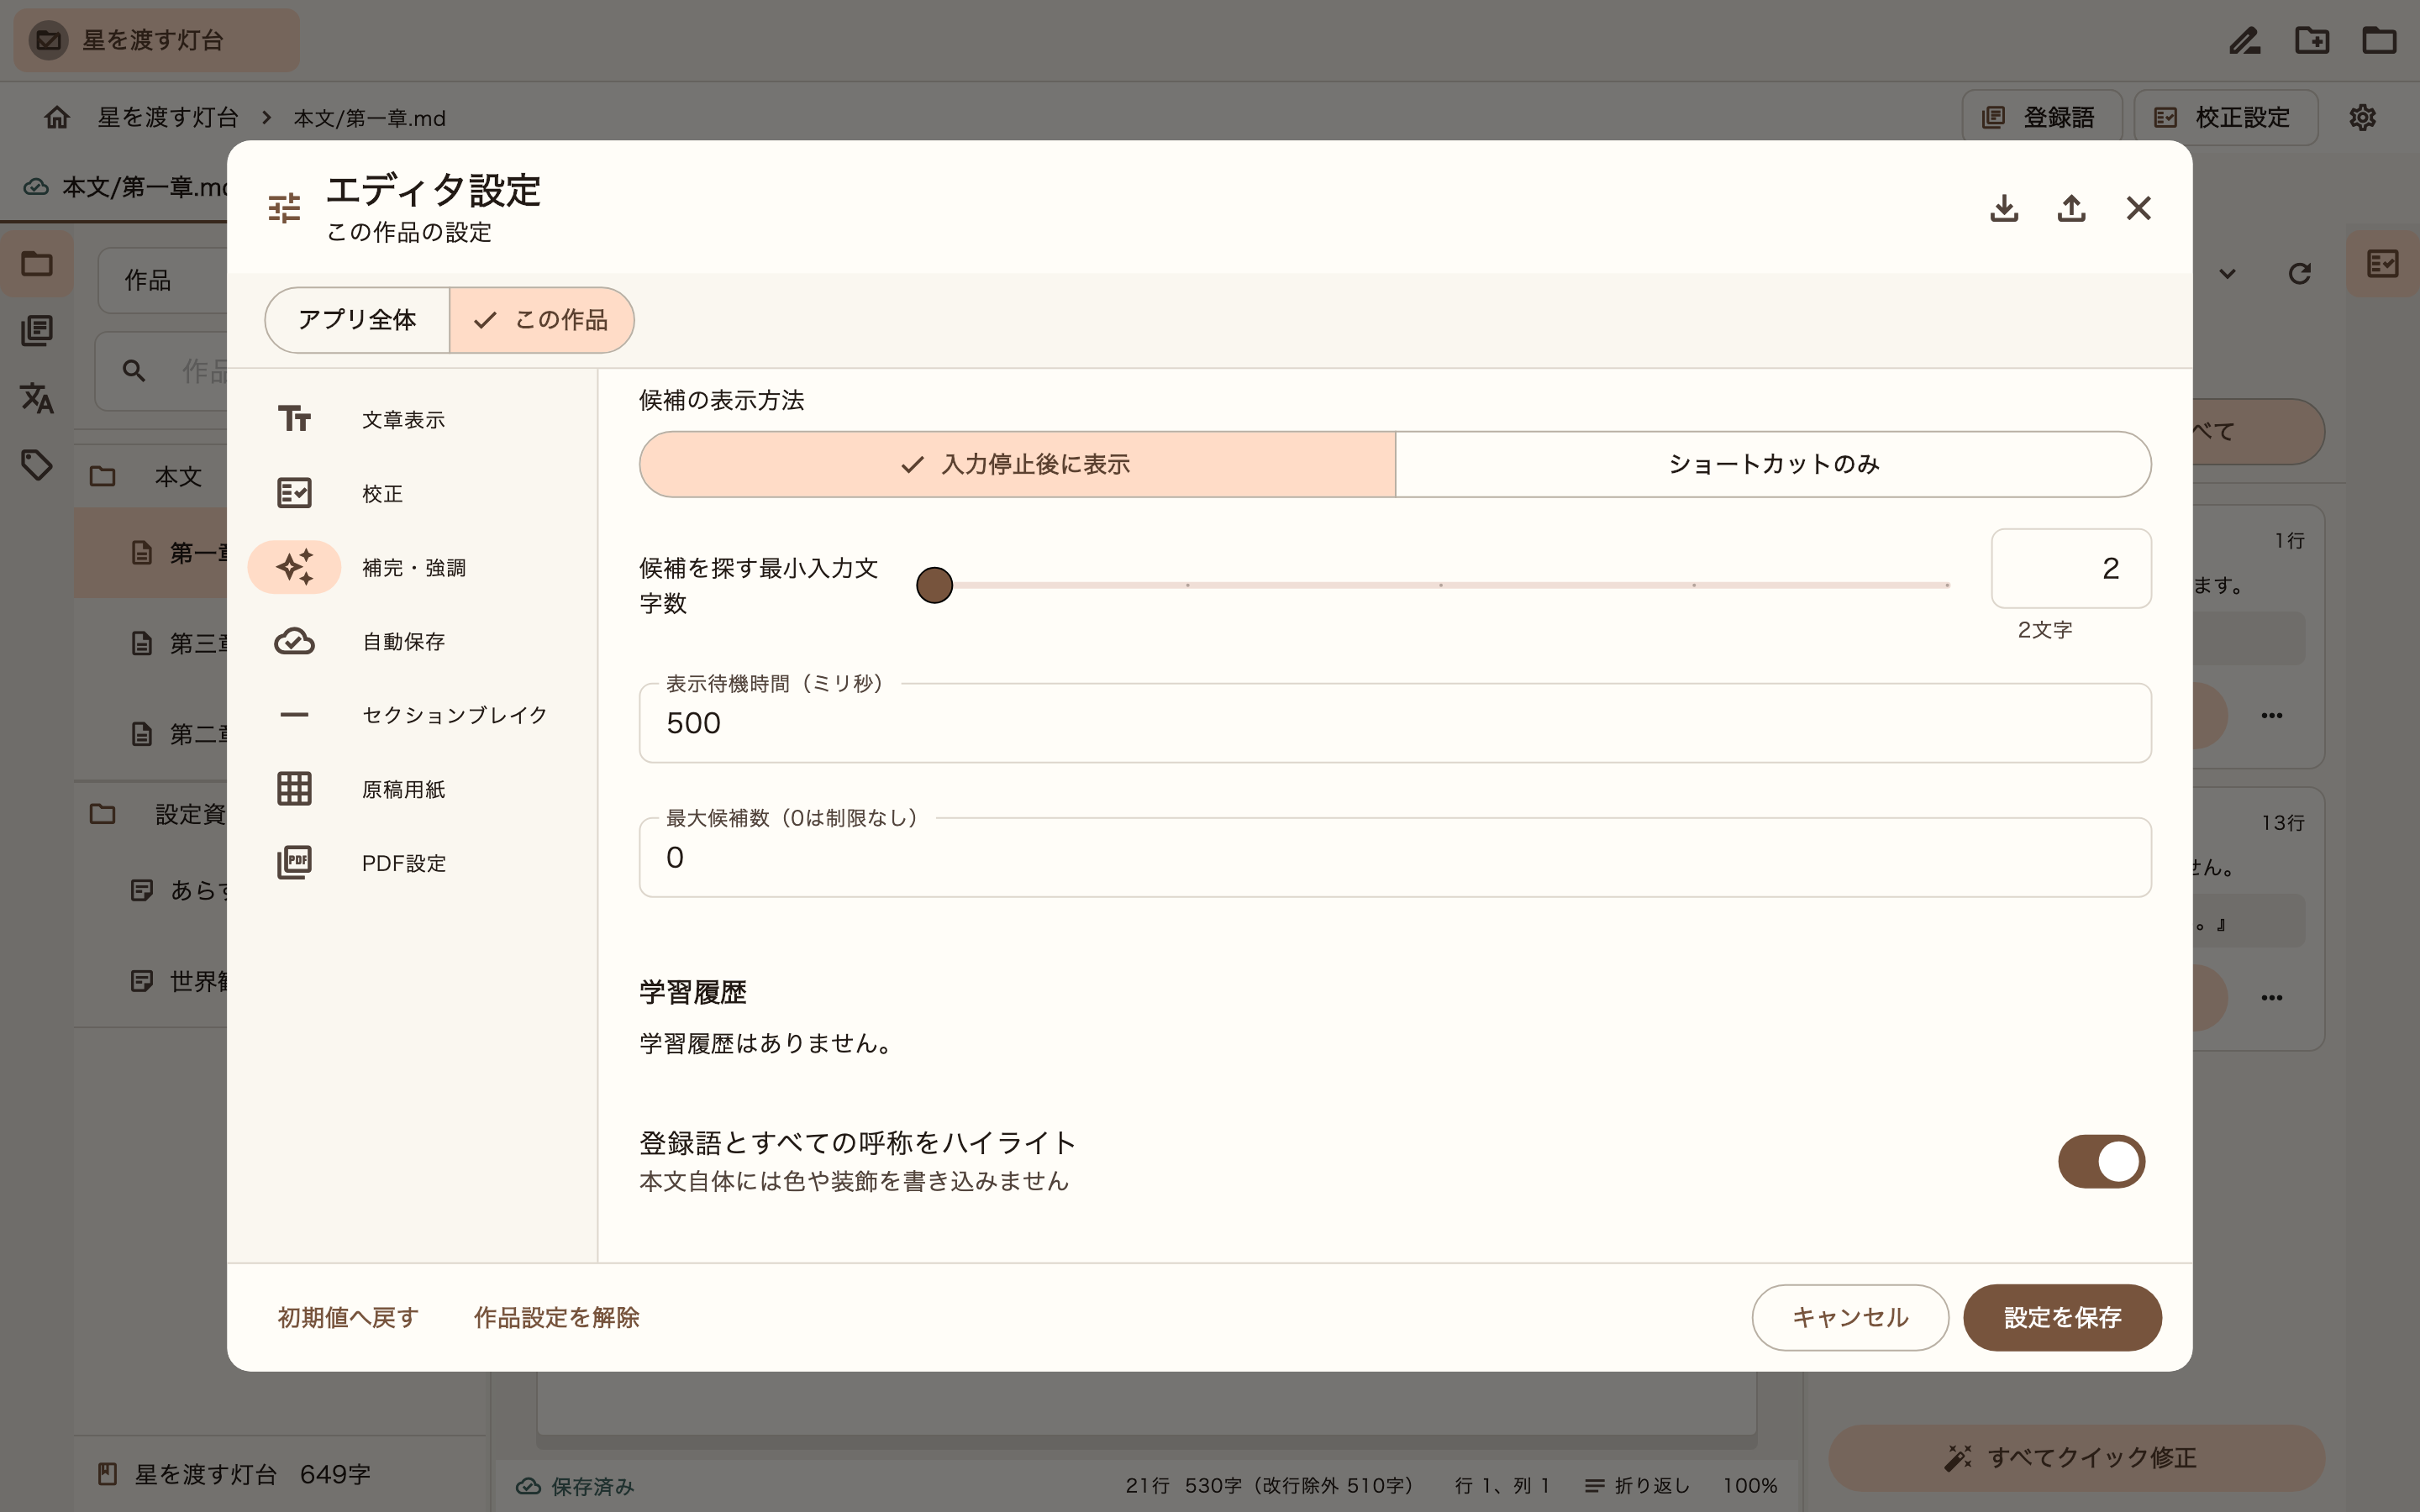Click the 設定を保存 button
Screen dimensions: 2420x1512
coord(2062,1317)
